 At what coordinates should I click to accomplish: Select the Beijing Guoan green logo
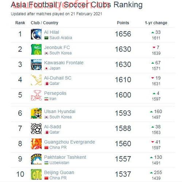[x=36, y=174]
